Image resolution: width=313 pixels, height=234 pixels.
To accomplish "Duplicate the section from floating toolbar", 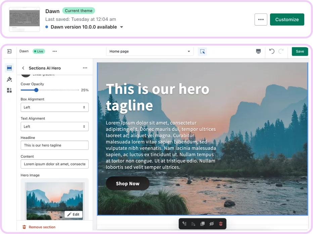I will [x=202, y=224].
